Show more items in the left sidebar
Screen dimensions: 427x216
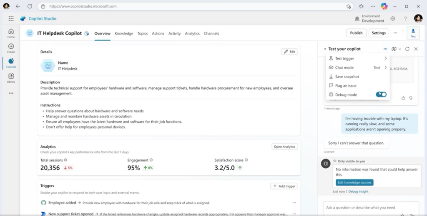pyautogui.click(x=11, y=93)
